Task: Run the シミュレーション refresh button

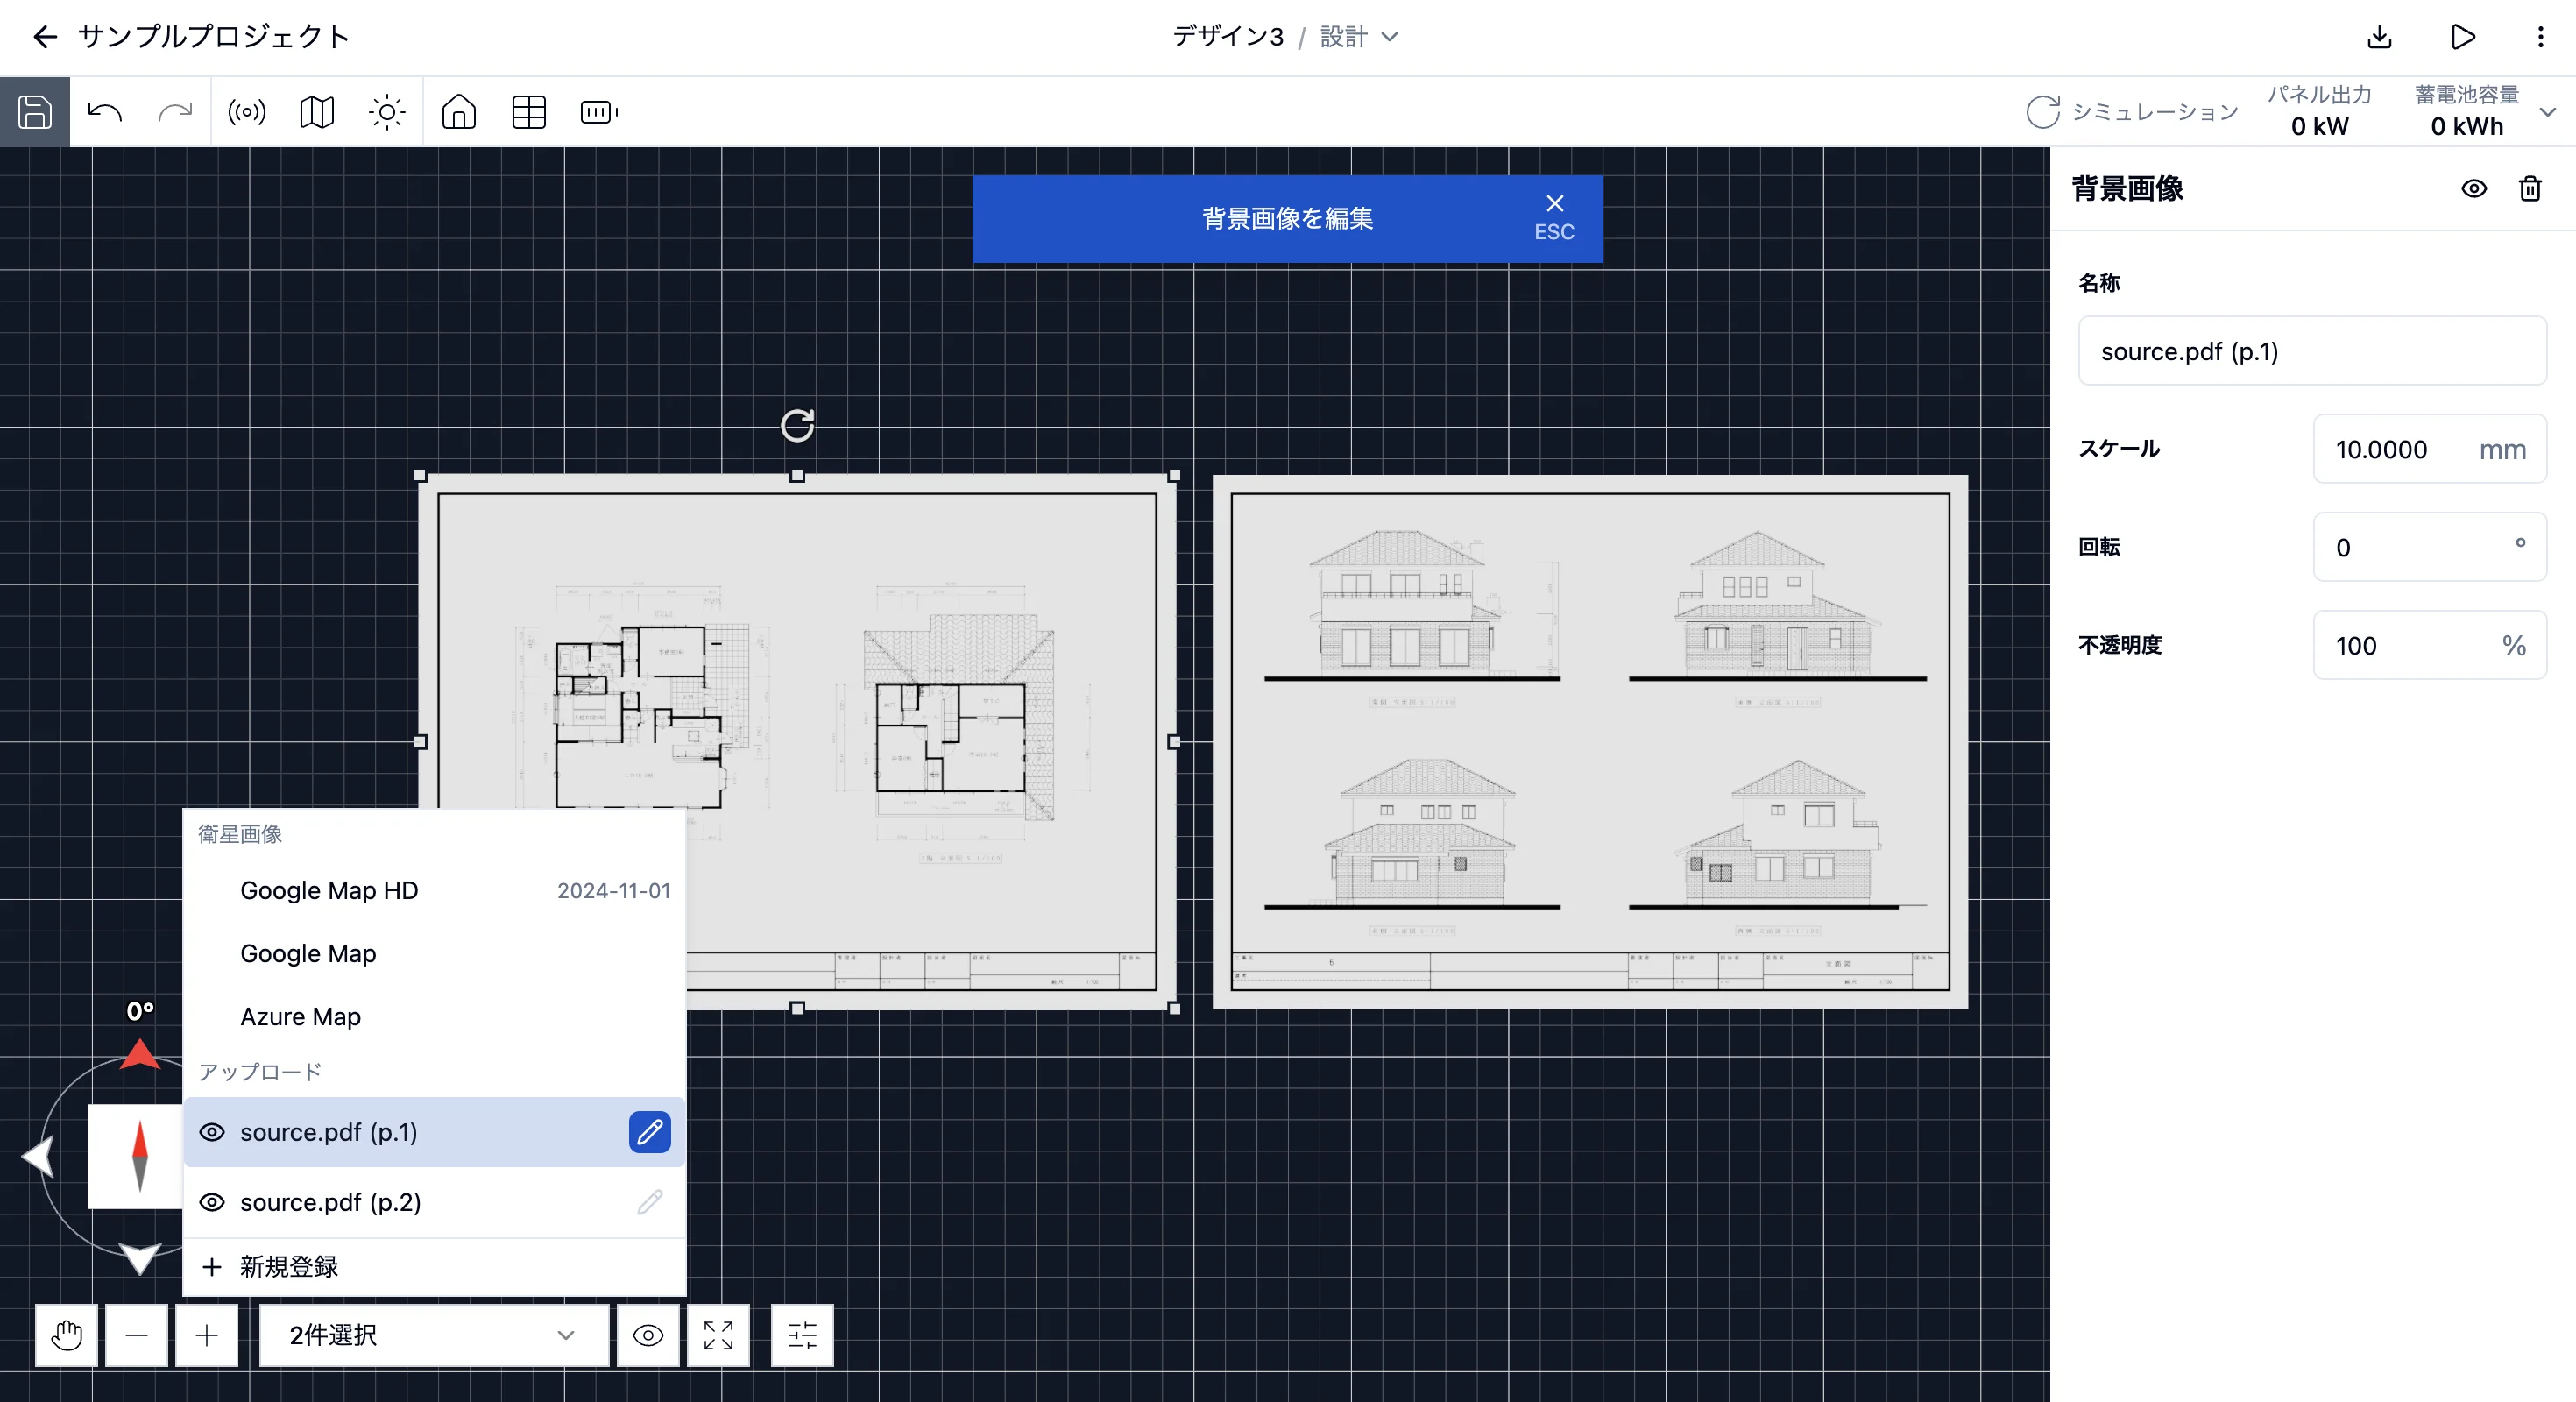Action: [x=2132, y=112]
